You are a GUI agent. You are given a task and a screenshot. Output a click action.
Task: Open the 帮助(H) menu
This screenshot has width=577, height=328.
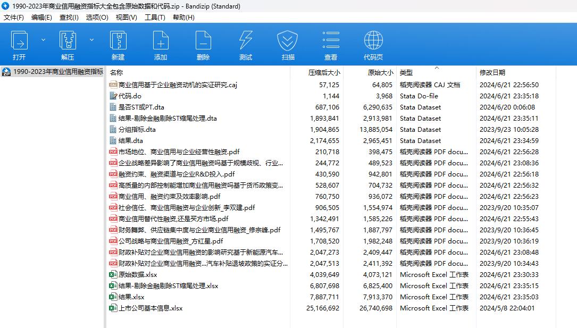[183, 18]
